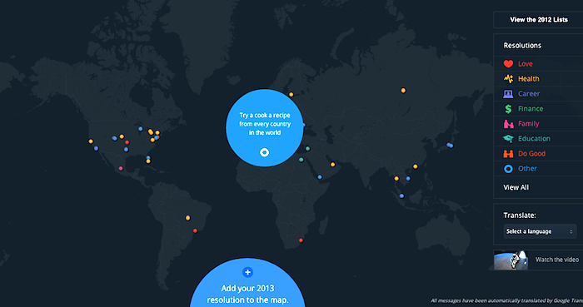Filter resolutions by Finance label
Image resolution: width=583 pixels, height=307 pixels.
click(x=531, y=109)
